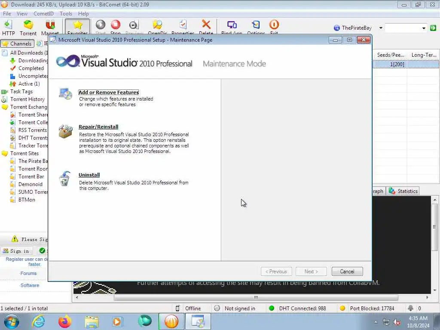Click the search input field

coord(403,28)
